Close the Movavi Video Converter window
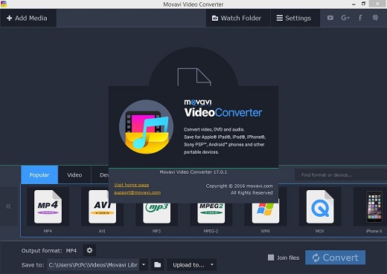The image size is (387, 274). [377, 4]
